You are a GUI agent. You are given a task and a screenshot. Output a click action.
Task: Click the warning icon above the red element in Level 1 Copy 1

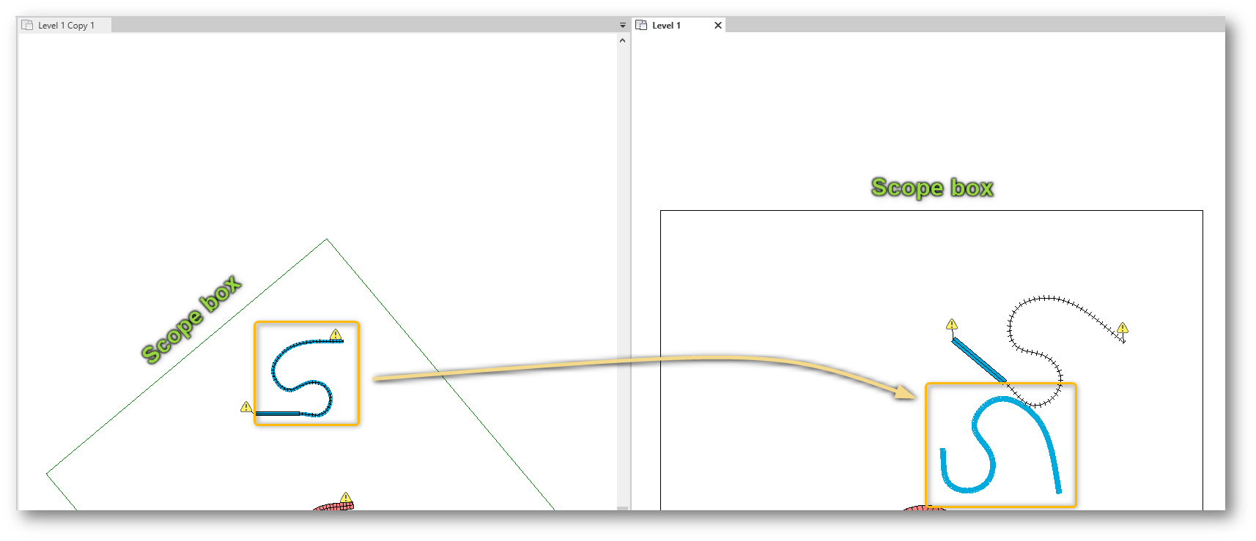(x=346, y=498)
